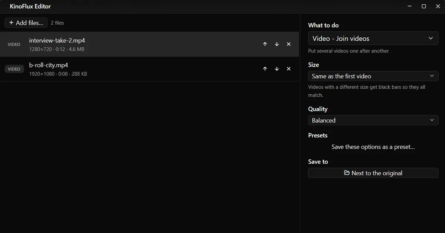Remove b-roll-city.mp4 from the list
Image resolution: width=445 pixels, height=233 pixels.
[289, 69]
